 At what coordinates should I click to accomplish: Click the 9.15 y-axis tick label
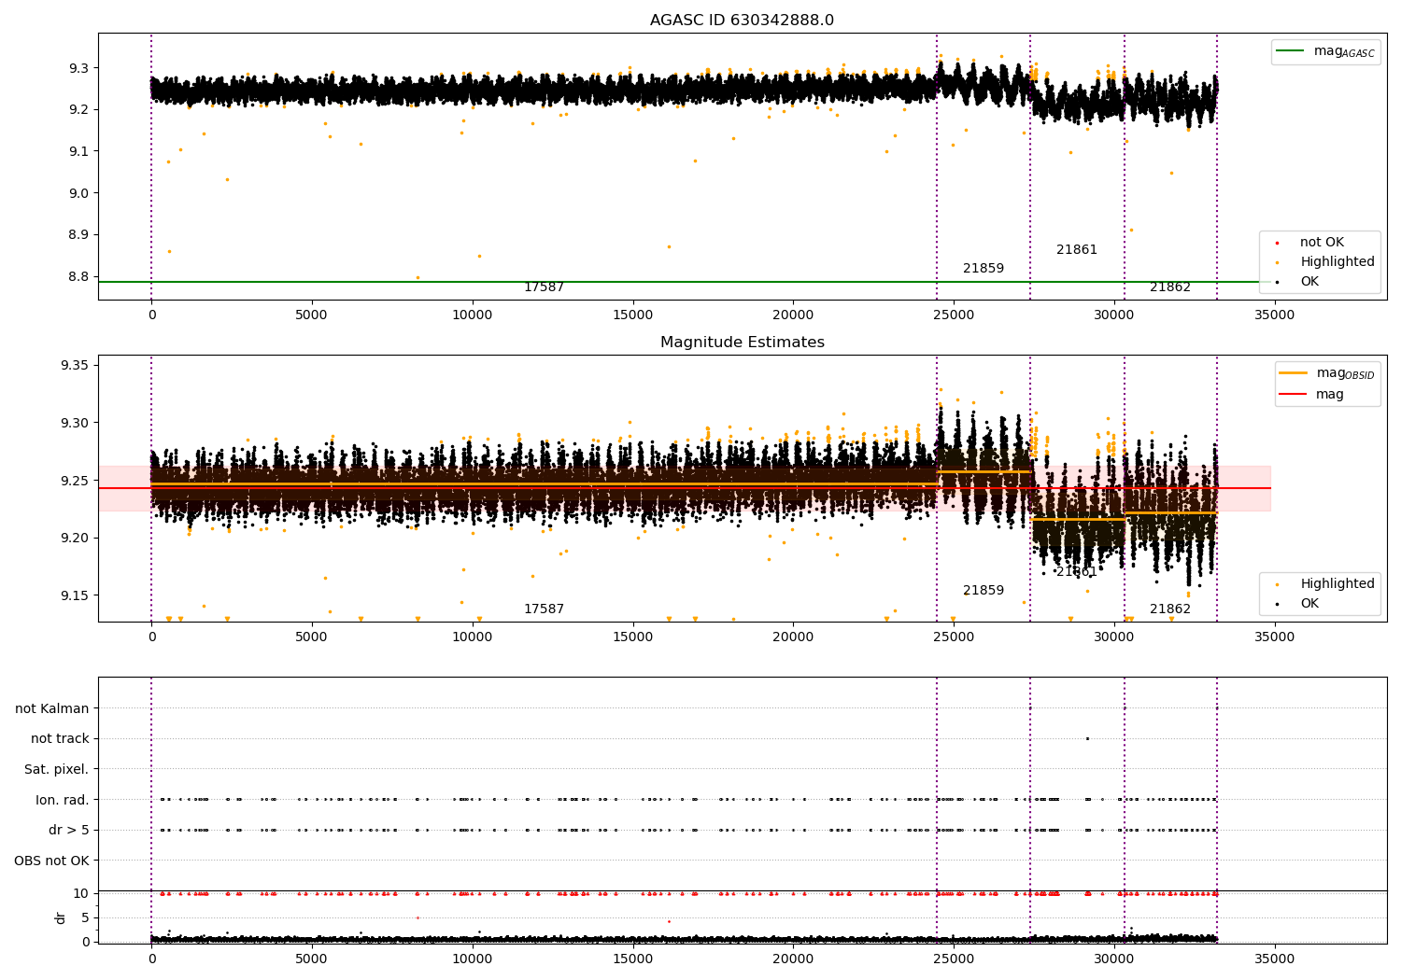tap(75, 595)
